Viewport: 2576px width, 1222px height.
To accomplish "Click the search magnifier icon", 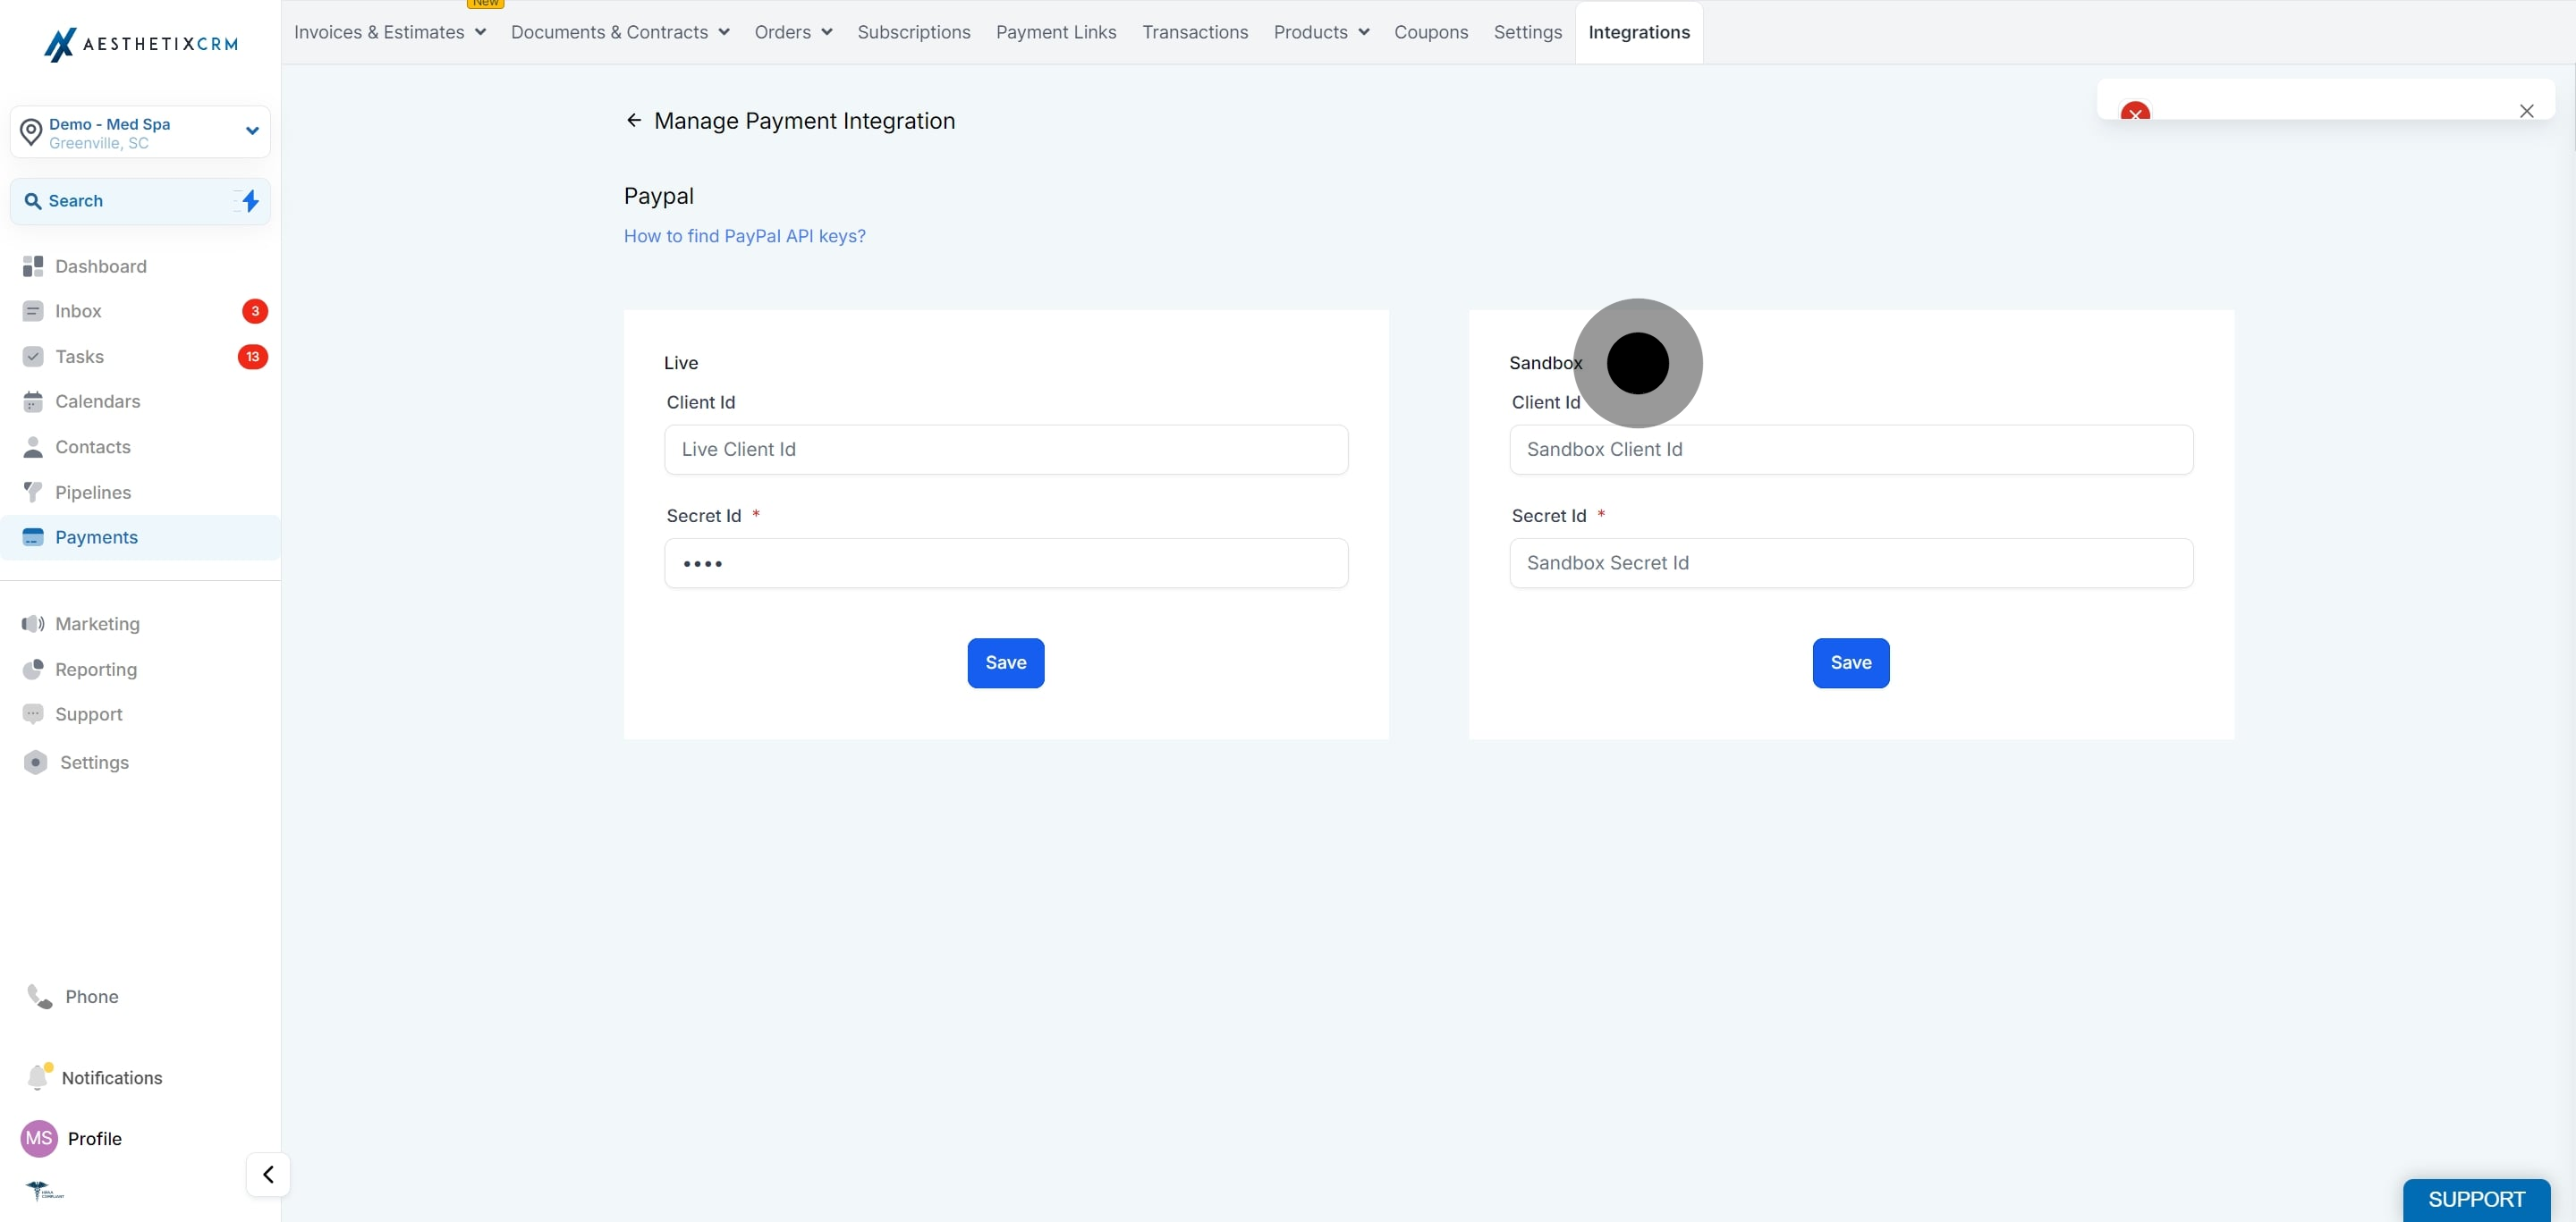I will (33, 201).
